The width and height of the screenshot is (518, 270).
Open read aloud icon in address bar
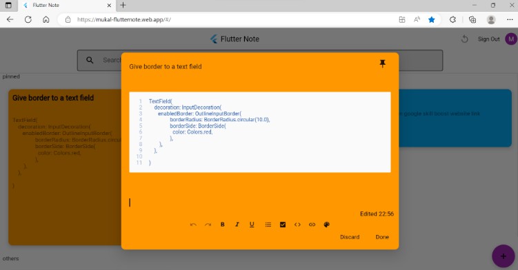(417, 19)
